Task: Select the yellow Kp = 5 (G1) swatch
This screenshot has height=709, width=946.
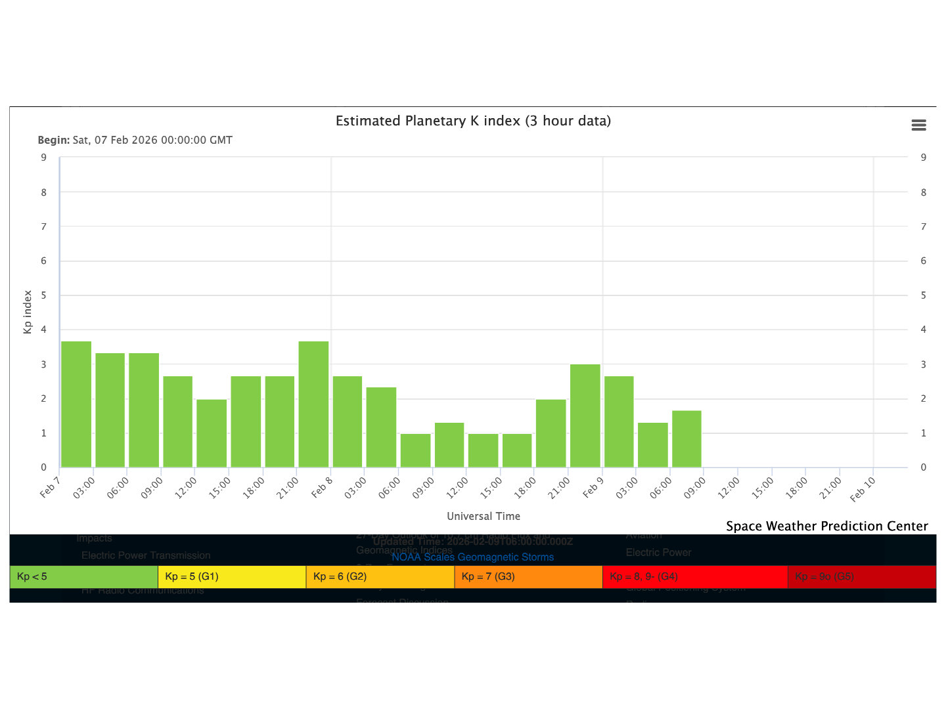Action: pos(231,577)
